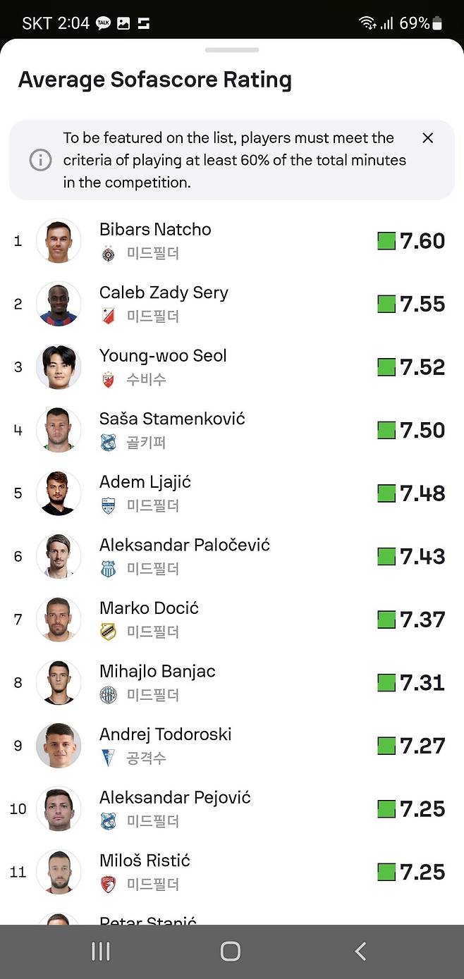
Task: Open Young-woo Seol's player photo
Action: tap(59, 367)
